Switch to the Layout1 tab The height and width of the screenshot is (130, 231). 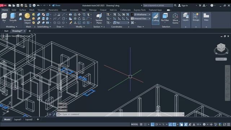(18, 120)
